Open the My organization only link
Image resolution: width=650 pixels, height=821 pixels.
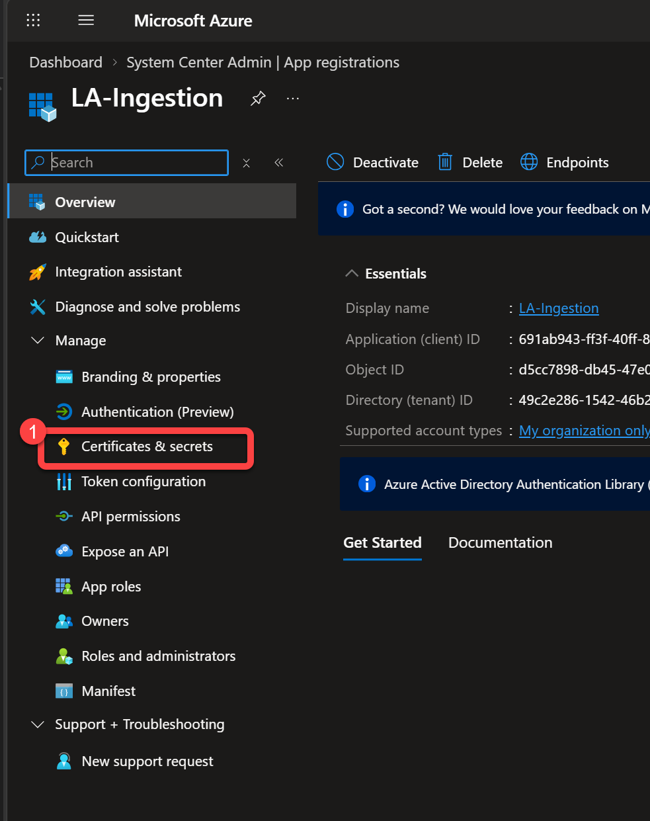[585, 431]
